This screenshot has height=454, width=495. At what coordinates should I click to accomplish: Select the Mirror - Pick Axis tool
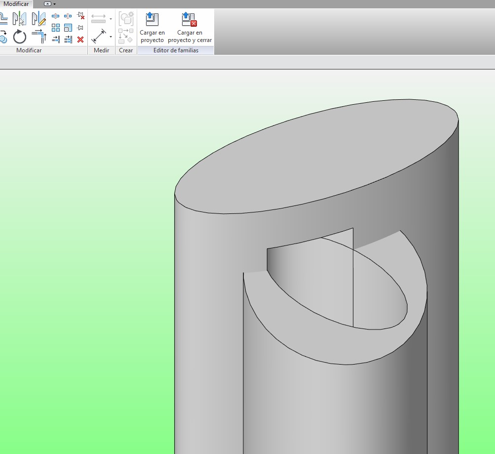pos(19,19)
